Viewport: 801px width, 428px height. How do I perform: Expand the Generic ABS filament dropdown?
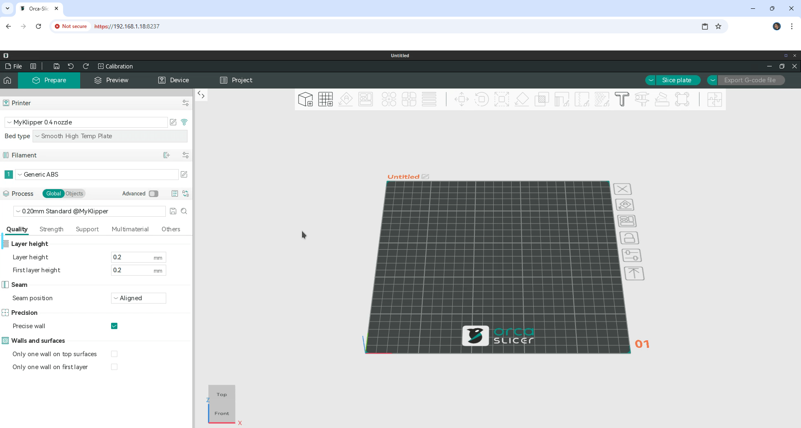96,175
